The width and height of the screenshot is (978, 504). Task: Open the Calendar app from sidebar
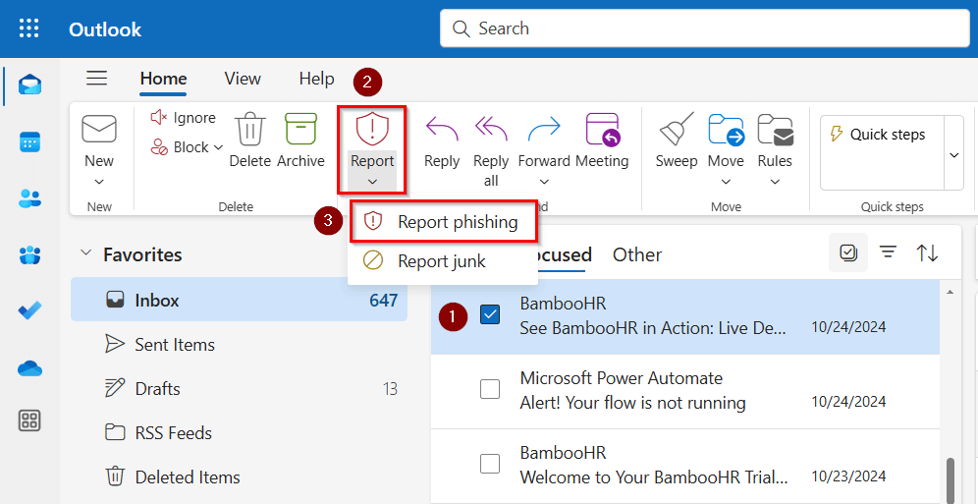tap(30, 142)
